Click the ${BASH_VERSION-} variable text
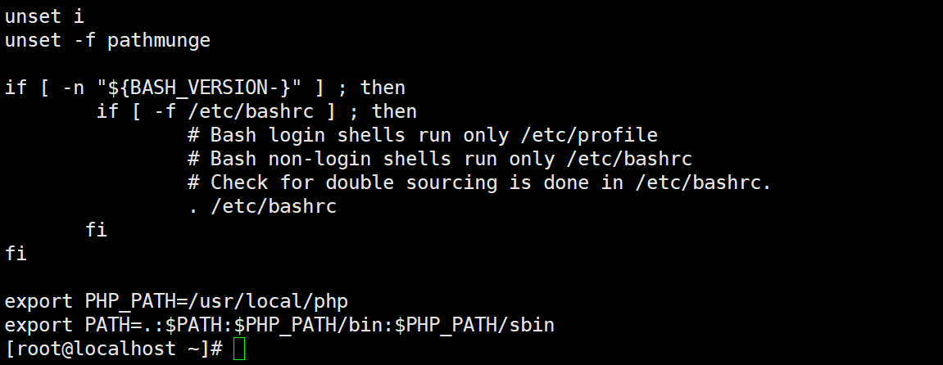Viewport: 943px width, 365px height. [199, 88]
